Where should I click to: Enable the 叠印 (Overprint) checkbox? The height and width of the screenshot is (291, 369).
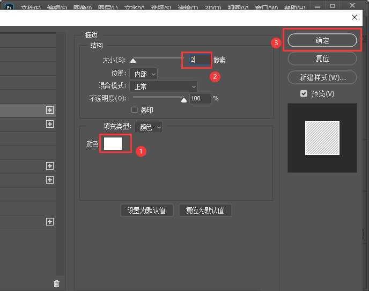(x=135, y=110)
